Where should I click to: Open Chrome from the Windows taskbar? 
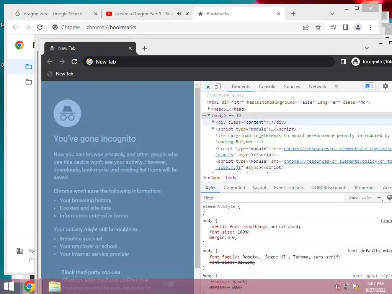pyautogui.click(x=29, y=286)
